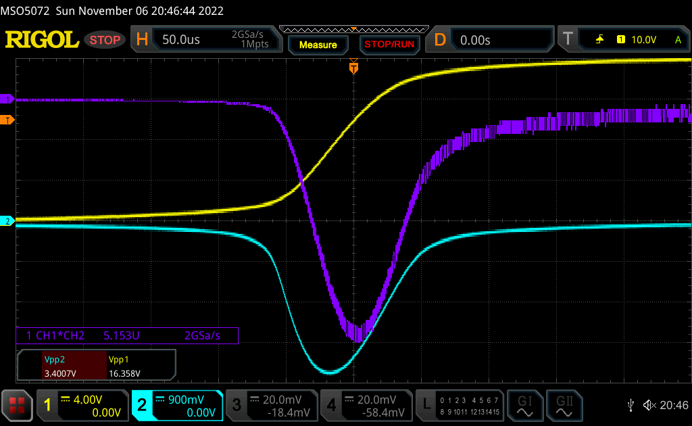This screenshot has height=426, width=692.
Task: Toggle channel 2 with 900mV scale
Action: click(177, 406)
